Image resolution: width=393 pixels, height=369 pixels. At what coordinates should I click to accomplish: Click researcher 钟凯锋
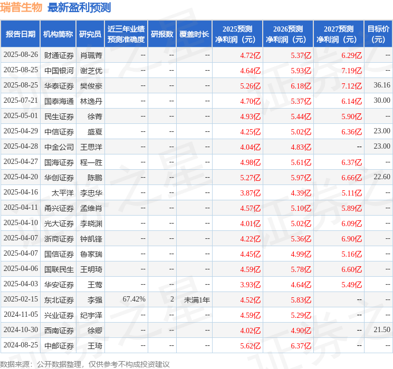coord(91,239)
